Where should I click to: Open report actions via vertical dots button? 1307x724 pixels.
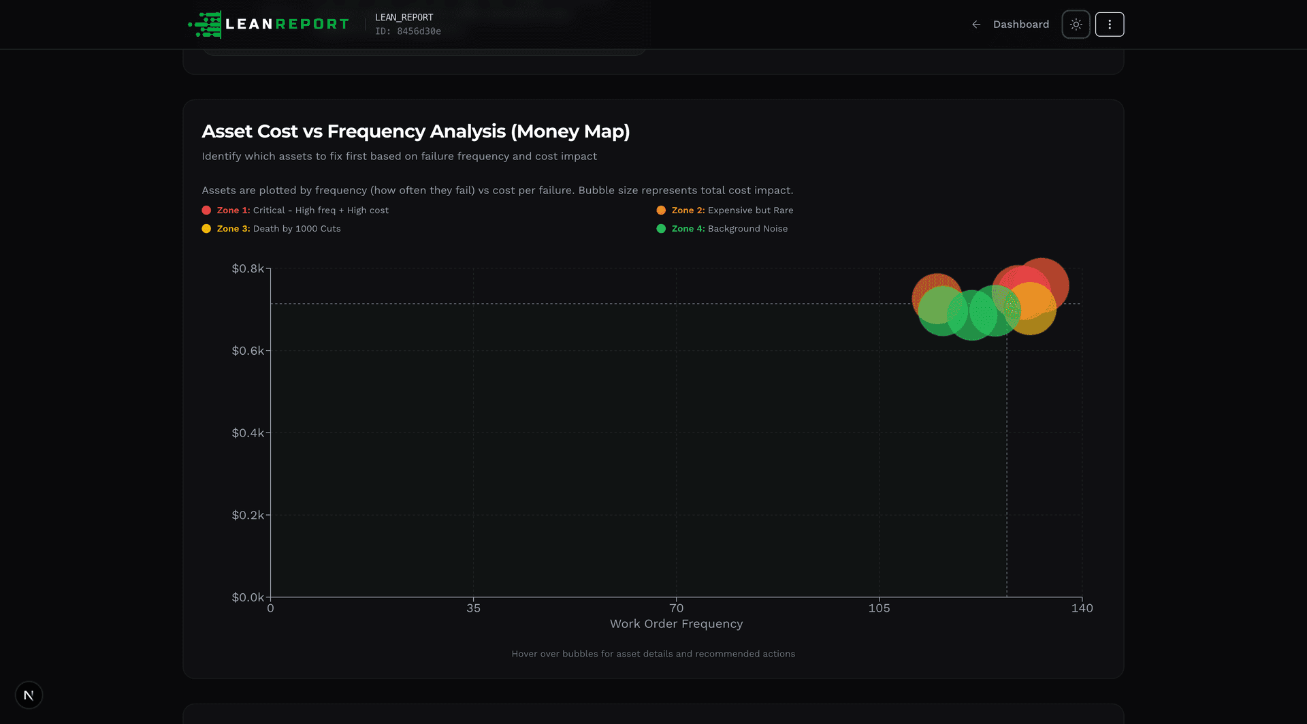1109,24
